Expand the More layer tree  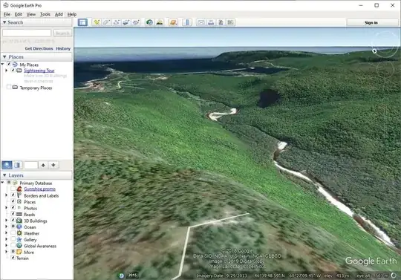(7, 252)
